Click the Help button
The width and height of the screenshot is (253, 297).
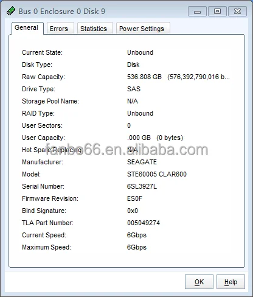(230, 282)
